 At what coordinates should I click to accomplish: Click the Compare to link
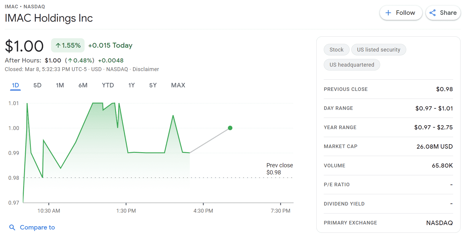[x=37, y=227]
